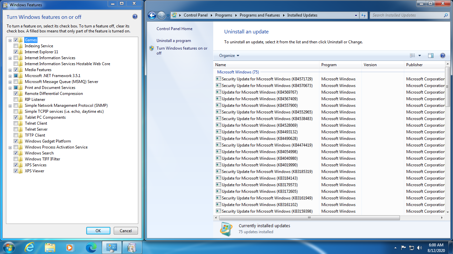453x254 pixels.
Task: Click Programs in the address breadcrumb
Action: (224, 15)
